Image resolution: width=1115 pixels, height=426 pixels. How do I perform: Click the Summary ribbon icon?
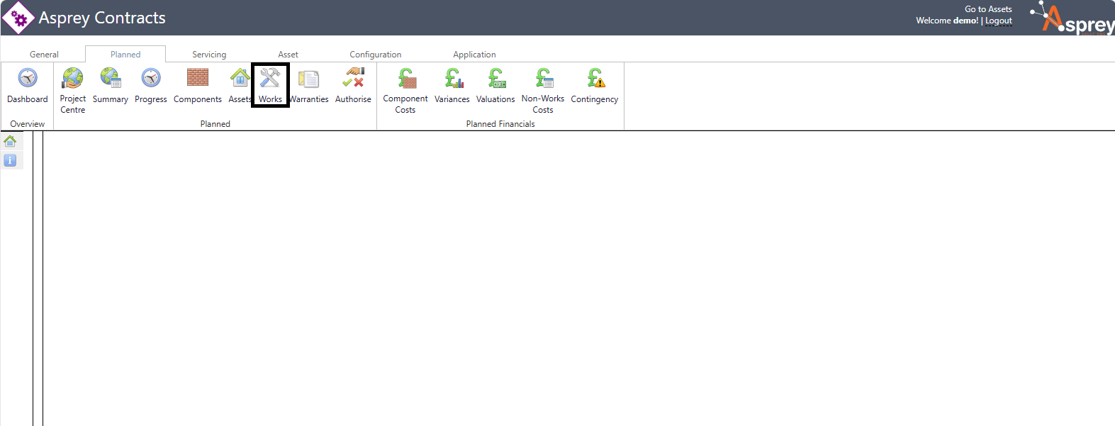click(111, 78)
